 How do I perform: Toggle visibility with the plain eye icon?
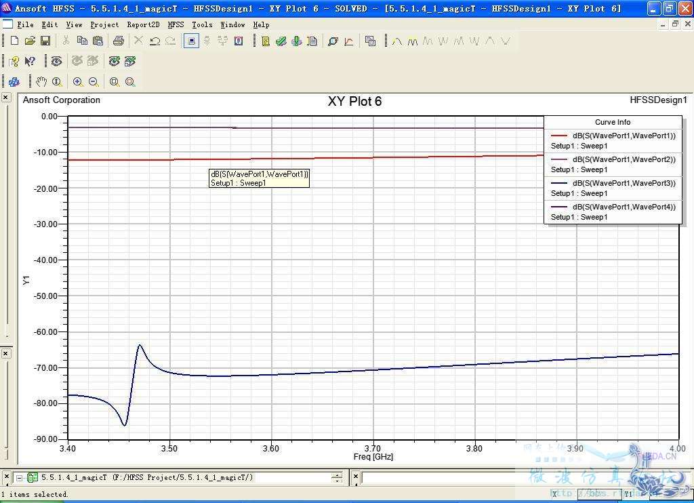click(56, 61)
